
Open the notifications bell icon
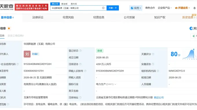pyautogui.click(x=194, y=8)
